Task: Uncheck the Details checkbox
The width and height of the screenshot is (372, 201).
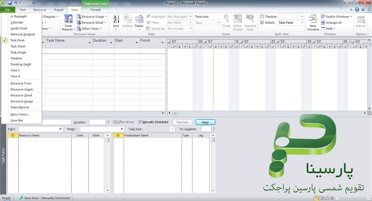Action: (262, 22)
